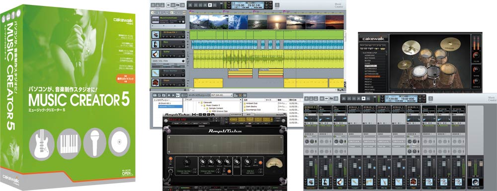The image size is (497, 191).
Task: Open the Help question-mark icon in track view
Action: (277, 5)
